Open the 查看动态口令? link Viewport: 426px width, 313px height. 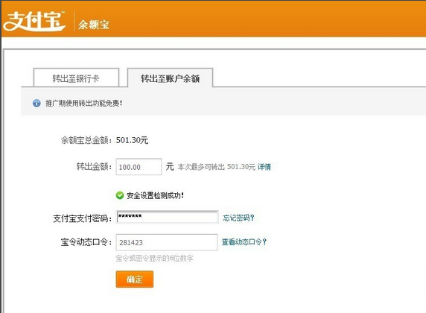click(244, 241)
